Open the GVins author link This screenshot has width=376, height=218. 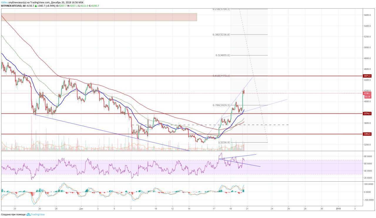click(x=4, y=2)
